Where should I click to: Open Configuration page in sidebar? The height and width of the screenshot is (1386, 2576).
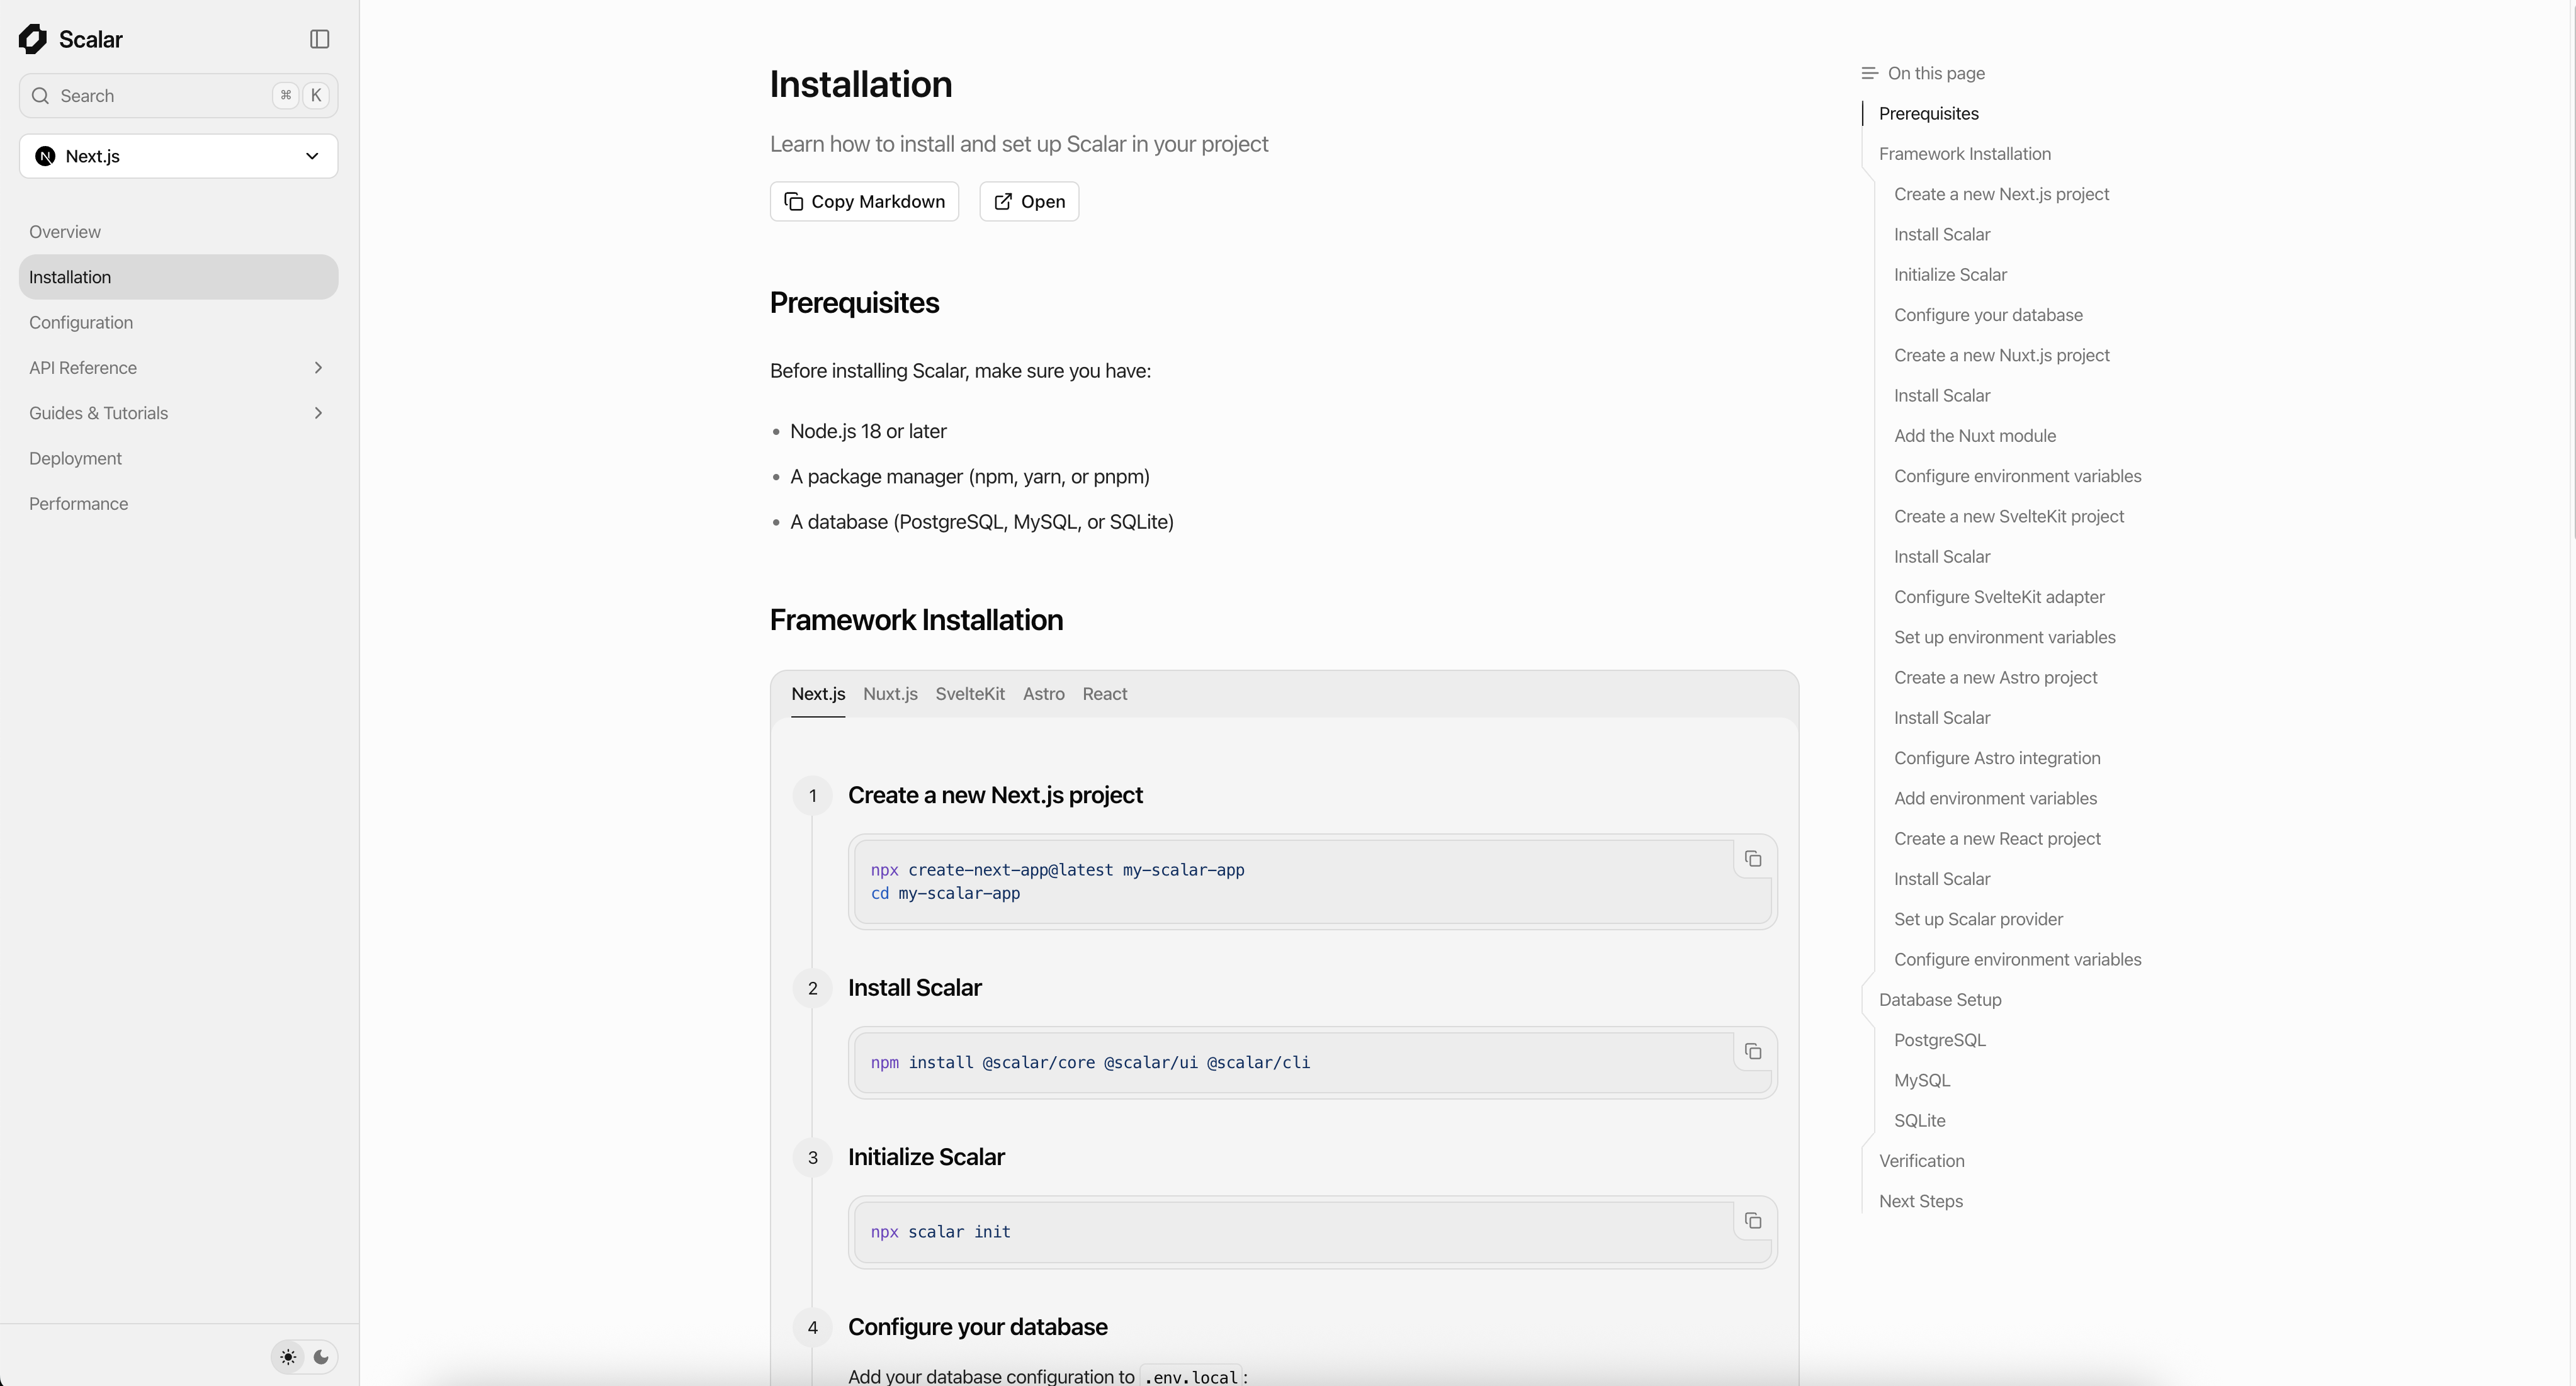[179, 322]
